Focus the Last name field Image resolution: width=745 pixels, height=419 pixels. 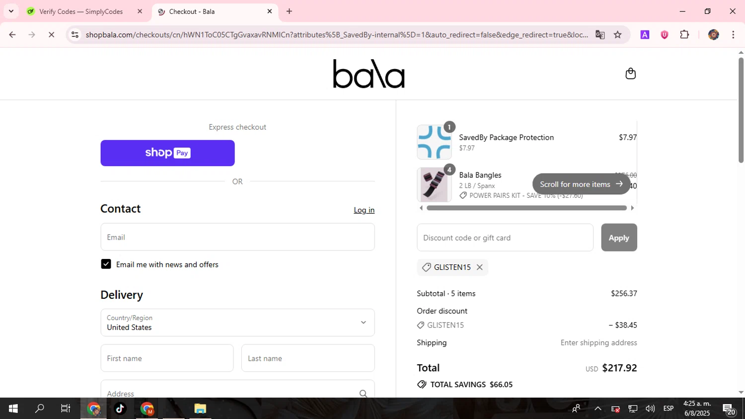(x=308, y=358)
